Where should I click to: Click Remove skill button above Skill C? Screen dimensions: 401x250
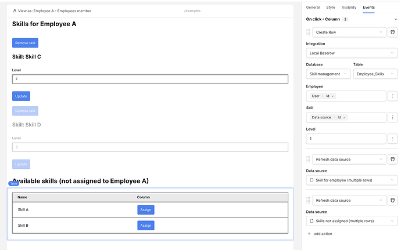coord(25,43)
